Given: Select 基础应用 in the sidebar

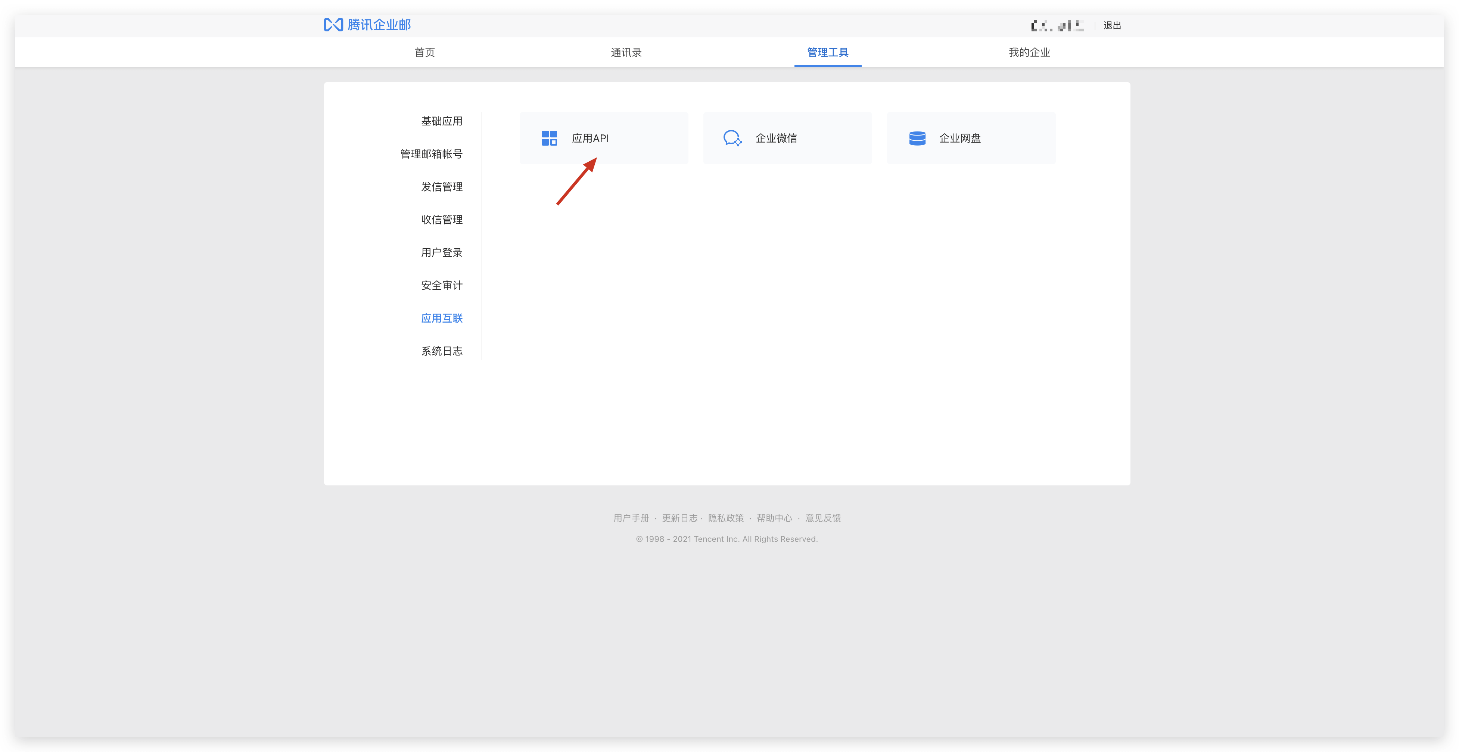Looking at the screenshot, I should tap(441, 121).
